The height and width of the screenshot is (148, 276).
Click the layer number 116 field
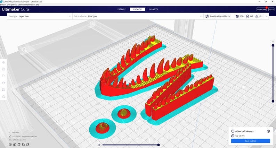[x=273, y=42]
